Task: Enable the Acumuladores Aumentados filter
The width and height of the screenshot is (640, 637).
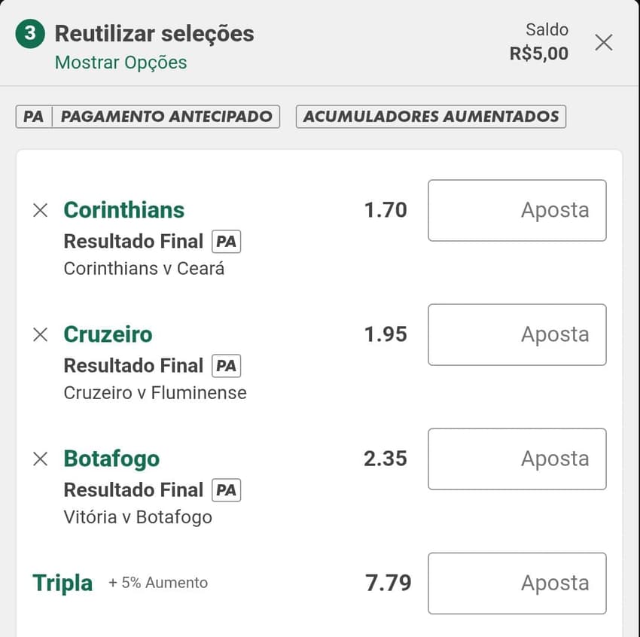Action: tap(431, 117)
